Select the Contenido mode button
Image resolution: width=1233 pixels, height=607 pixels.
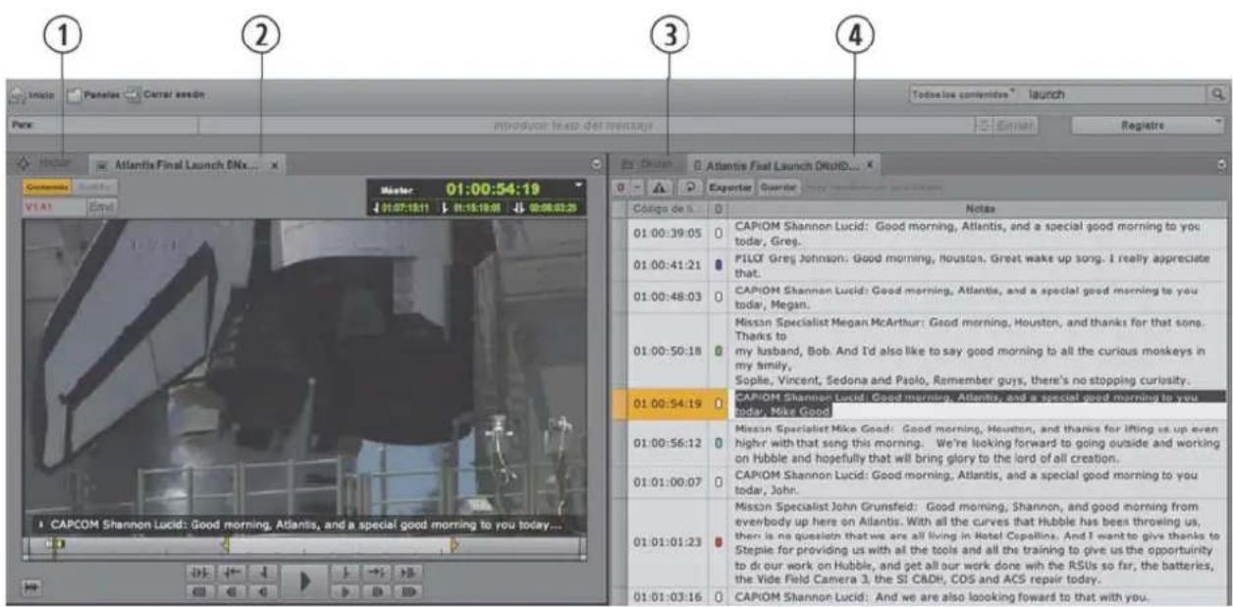pyautogui.click(x=46, y=186)
